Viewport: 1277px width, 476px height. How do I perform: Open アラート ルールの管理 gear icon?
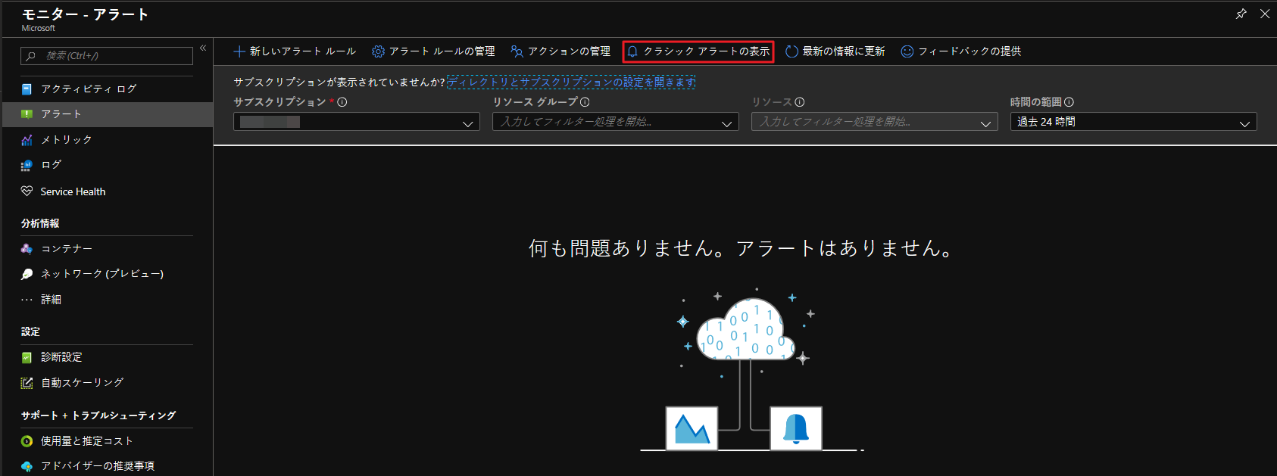click(x=378, y=51)
